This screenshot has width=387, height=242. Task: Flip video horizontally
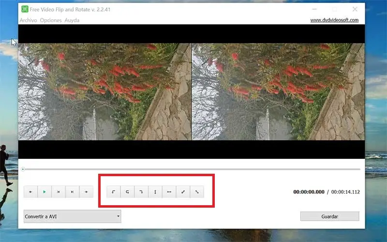point(169,192)
